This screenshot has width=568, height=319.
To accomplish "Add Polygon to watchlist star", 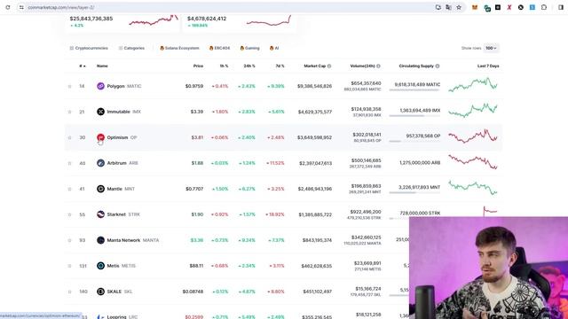I will (69, 87).
